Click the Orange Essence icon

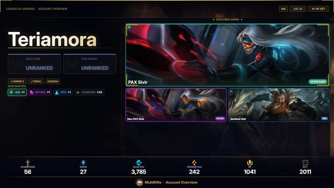194,163
